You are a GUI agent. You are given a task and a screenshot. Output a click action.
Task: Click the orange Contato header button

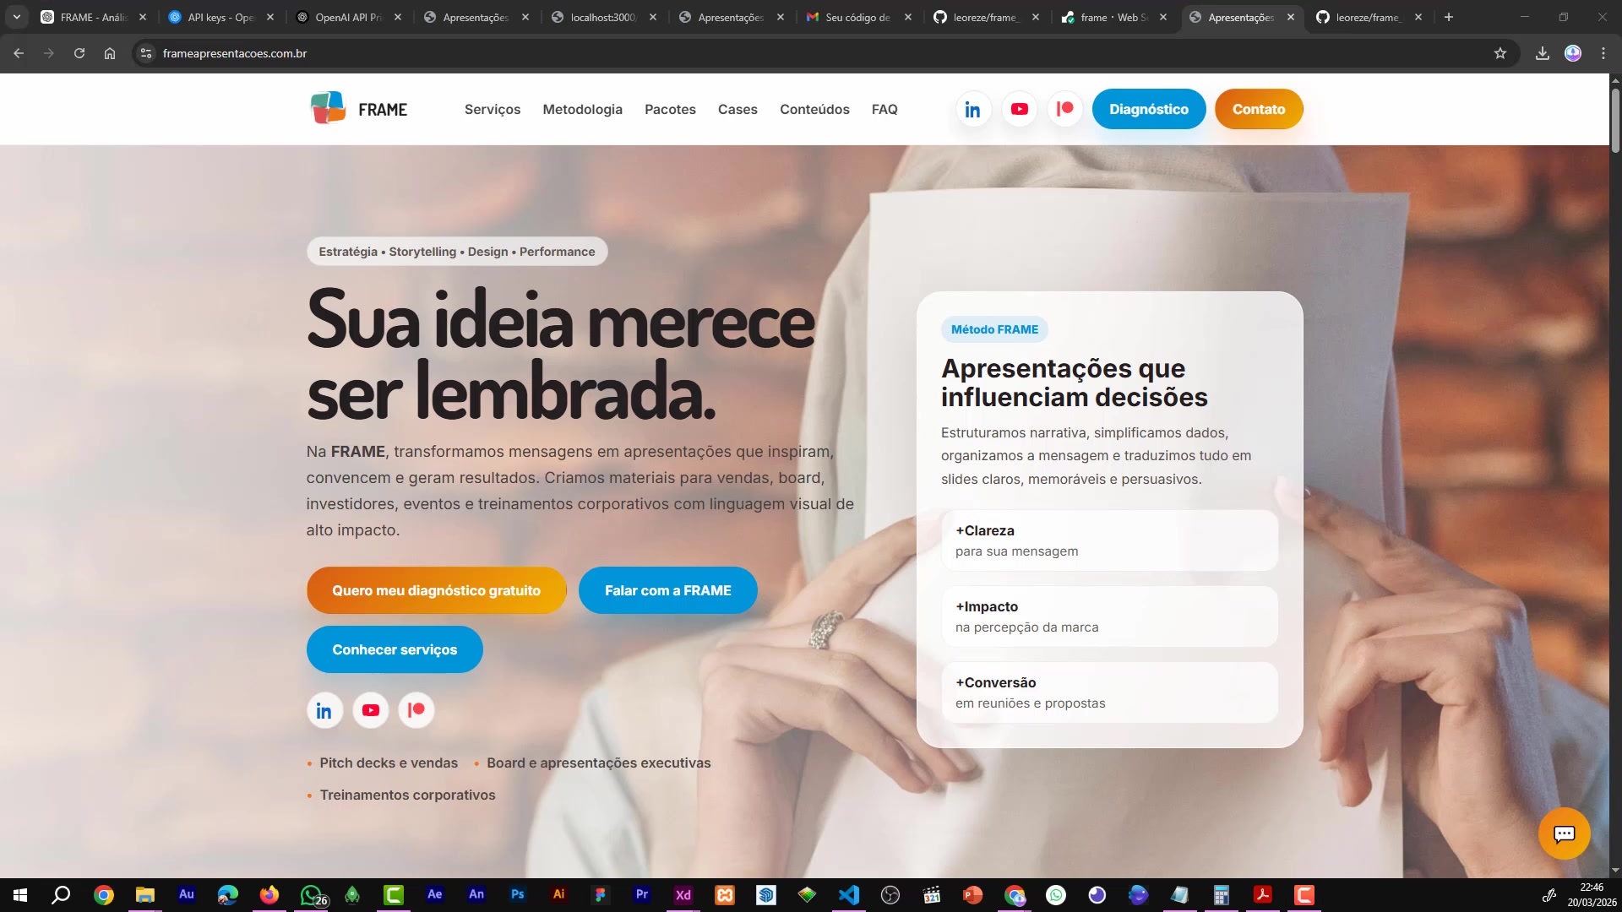coord(1259,109)
